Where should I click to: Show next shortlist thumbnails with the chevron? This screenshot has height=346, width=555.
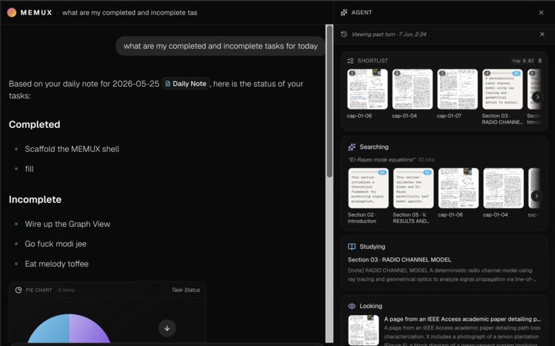pyautogui.click(x=537, y=96)
